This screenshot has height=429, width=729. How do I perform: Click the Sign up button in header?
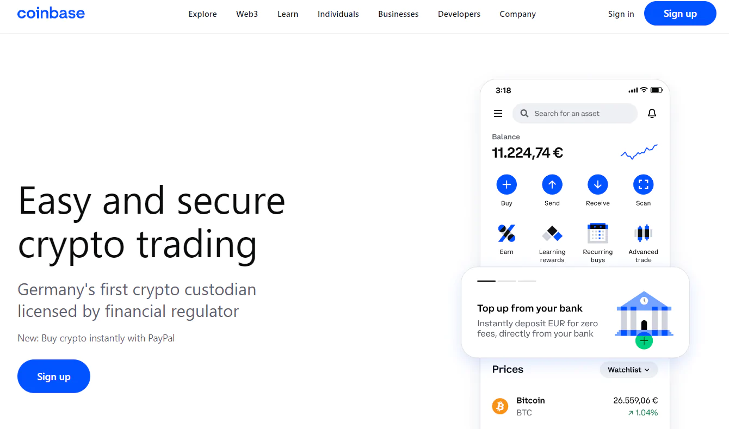click(680, 14)
